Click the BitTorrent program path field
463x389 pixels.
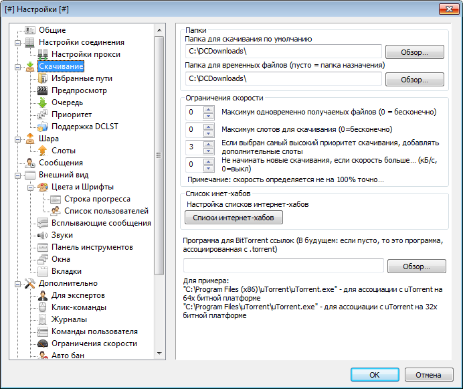284,265
